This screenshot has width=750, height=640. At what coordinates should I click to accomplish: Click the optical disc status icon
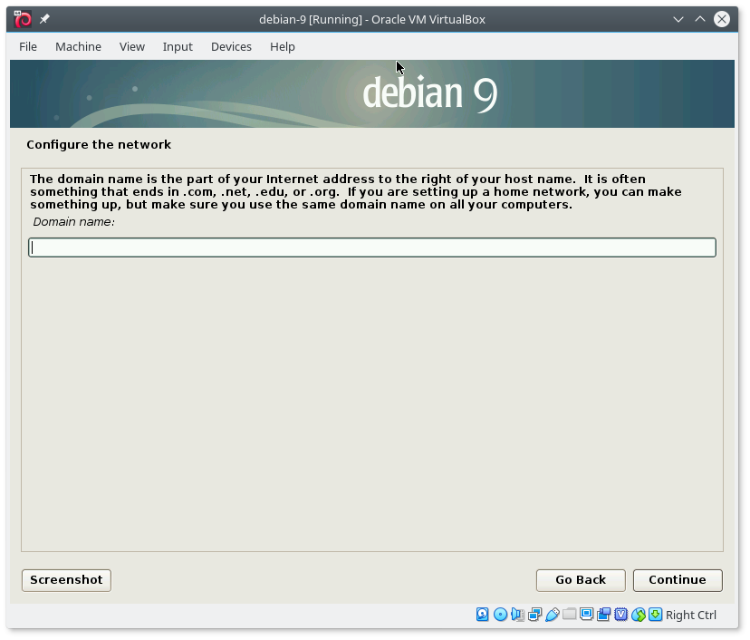[500, 615]
